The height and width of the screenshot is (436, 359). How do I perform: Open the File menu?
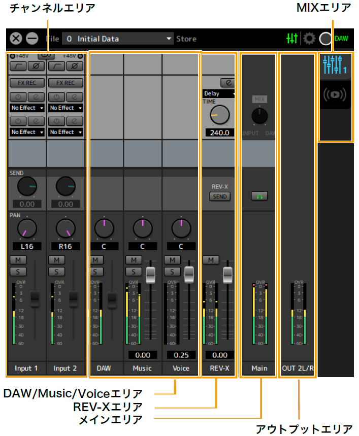click(52, 39)
